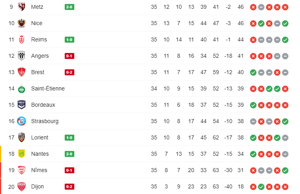Click Dijon's red 0-2 score badge

click(70, 187)
